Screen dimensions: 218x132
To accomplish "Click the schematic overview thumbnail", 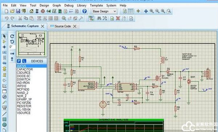I will 32,44.
